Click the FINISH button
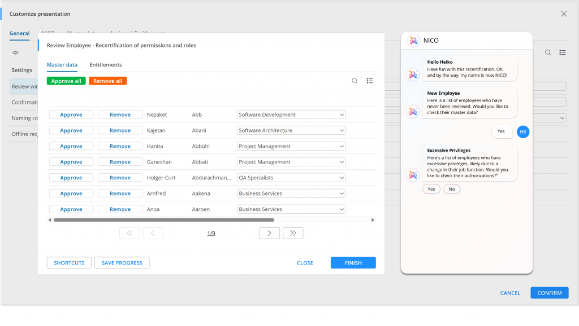This screenshot has height=326, width=579. [x=353, y=263]
